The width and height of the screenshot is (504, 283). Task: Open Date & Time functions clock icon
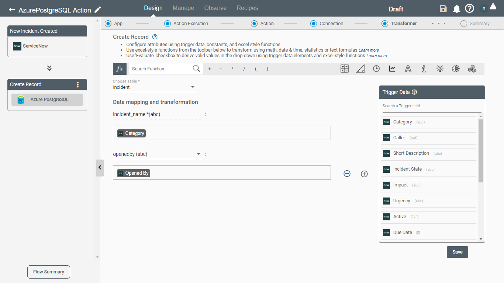pos(376,69)
